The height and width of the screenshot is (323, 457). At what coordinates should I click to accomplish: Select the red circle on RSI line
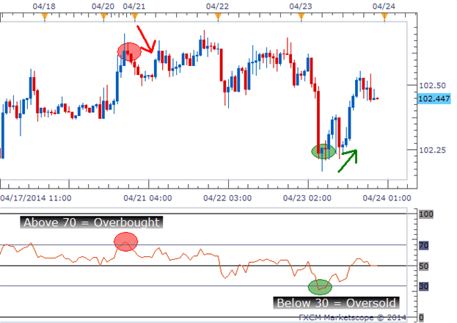(125, 242)
